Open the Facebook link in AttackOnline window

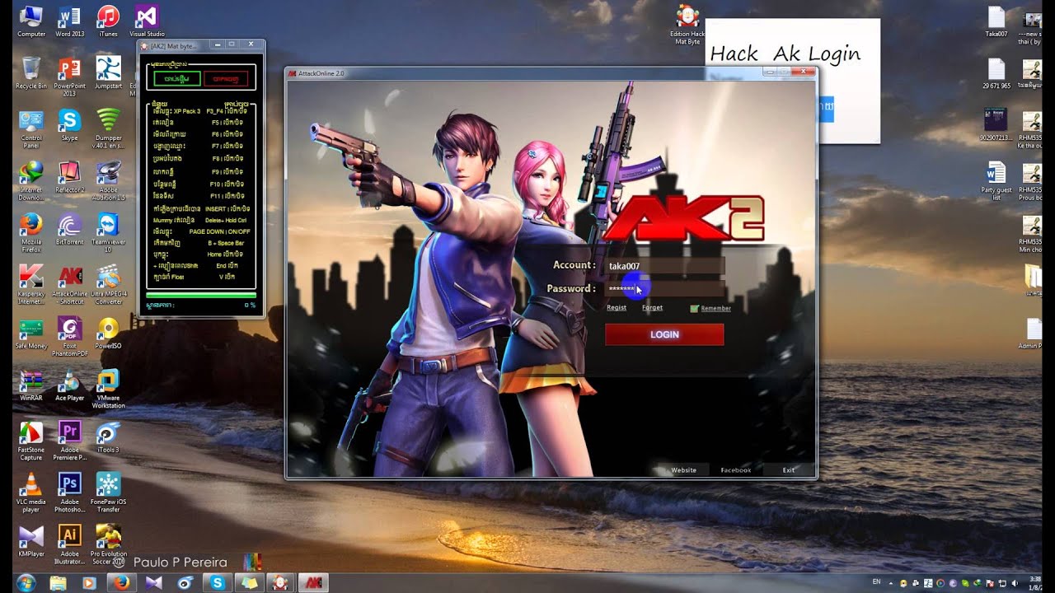[x=736, y=470]
